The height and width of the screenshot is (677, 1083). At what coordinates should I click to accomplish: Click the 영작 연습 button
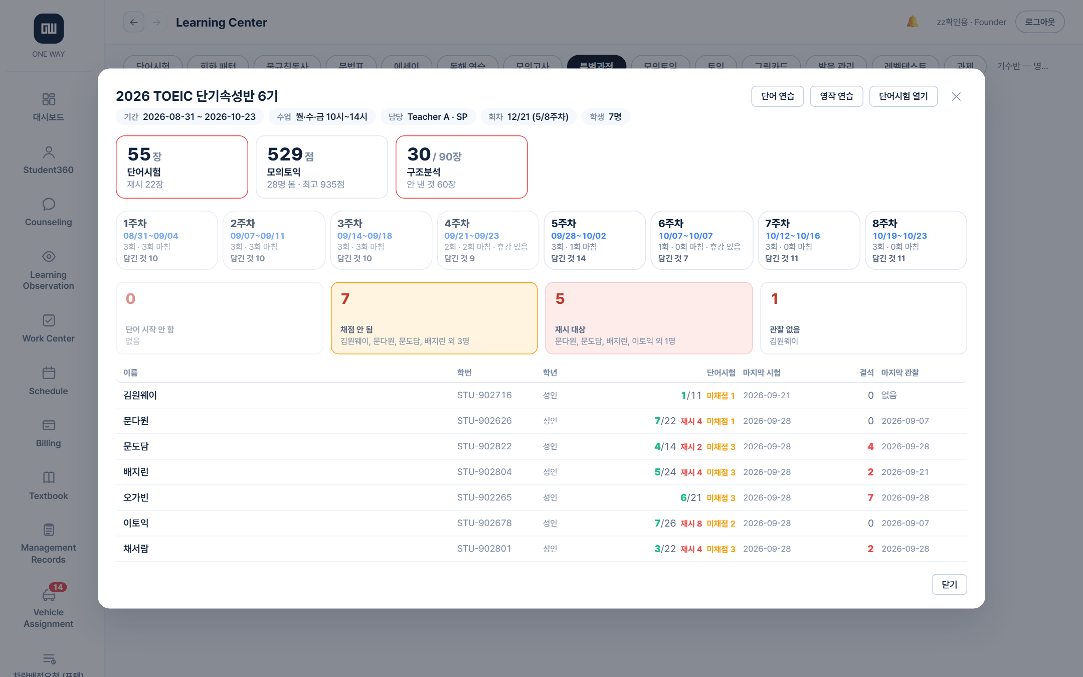[x=836, y=96]
